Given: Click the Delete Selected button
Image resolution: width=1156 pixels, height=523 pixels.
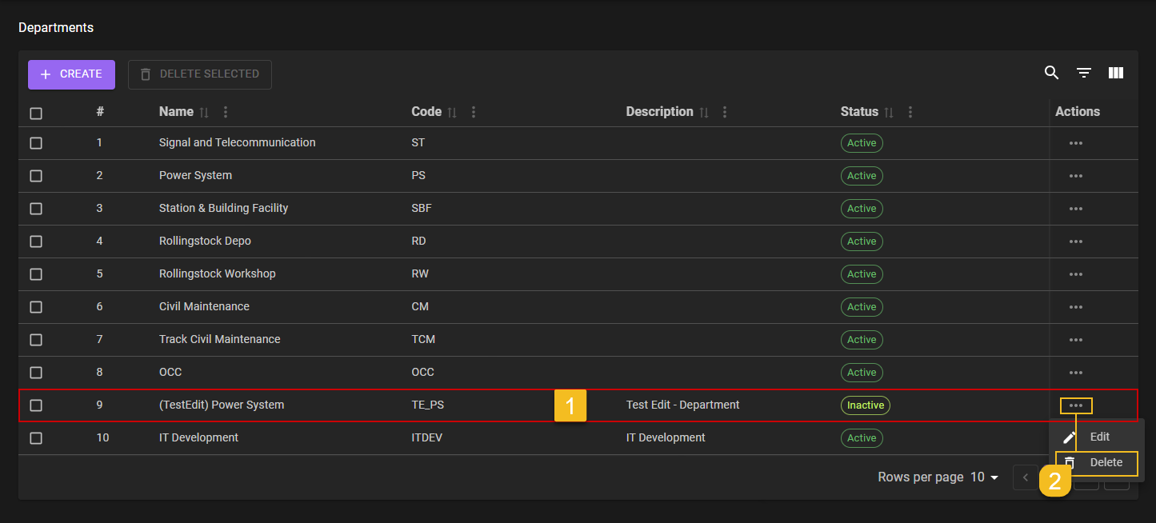Looking at the screenshot, I should 200,74.
